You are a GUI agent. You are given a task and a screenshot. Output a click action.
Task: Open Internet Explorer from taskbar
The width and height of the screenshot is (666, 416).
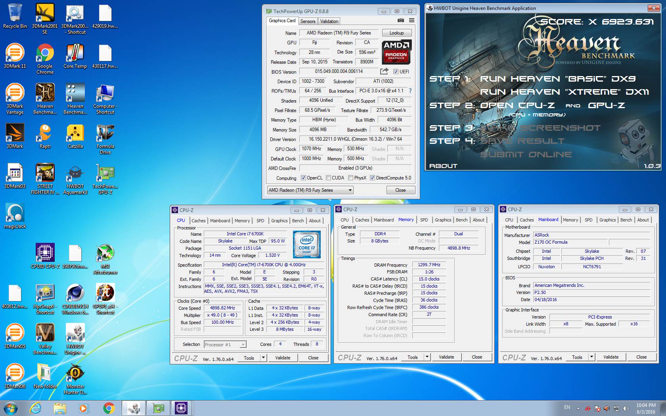coord(35,408)
